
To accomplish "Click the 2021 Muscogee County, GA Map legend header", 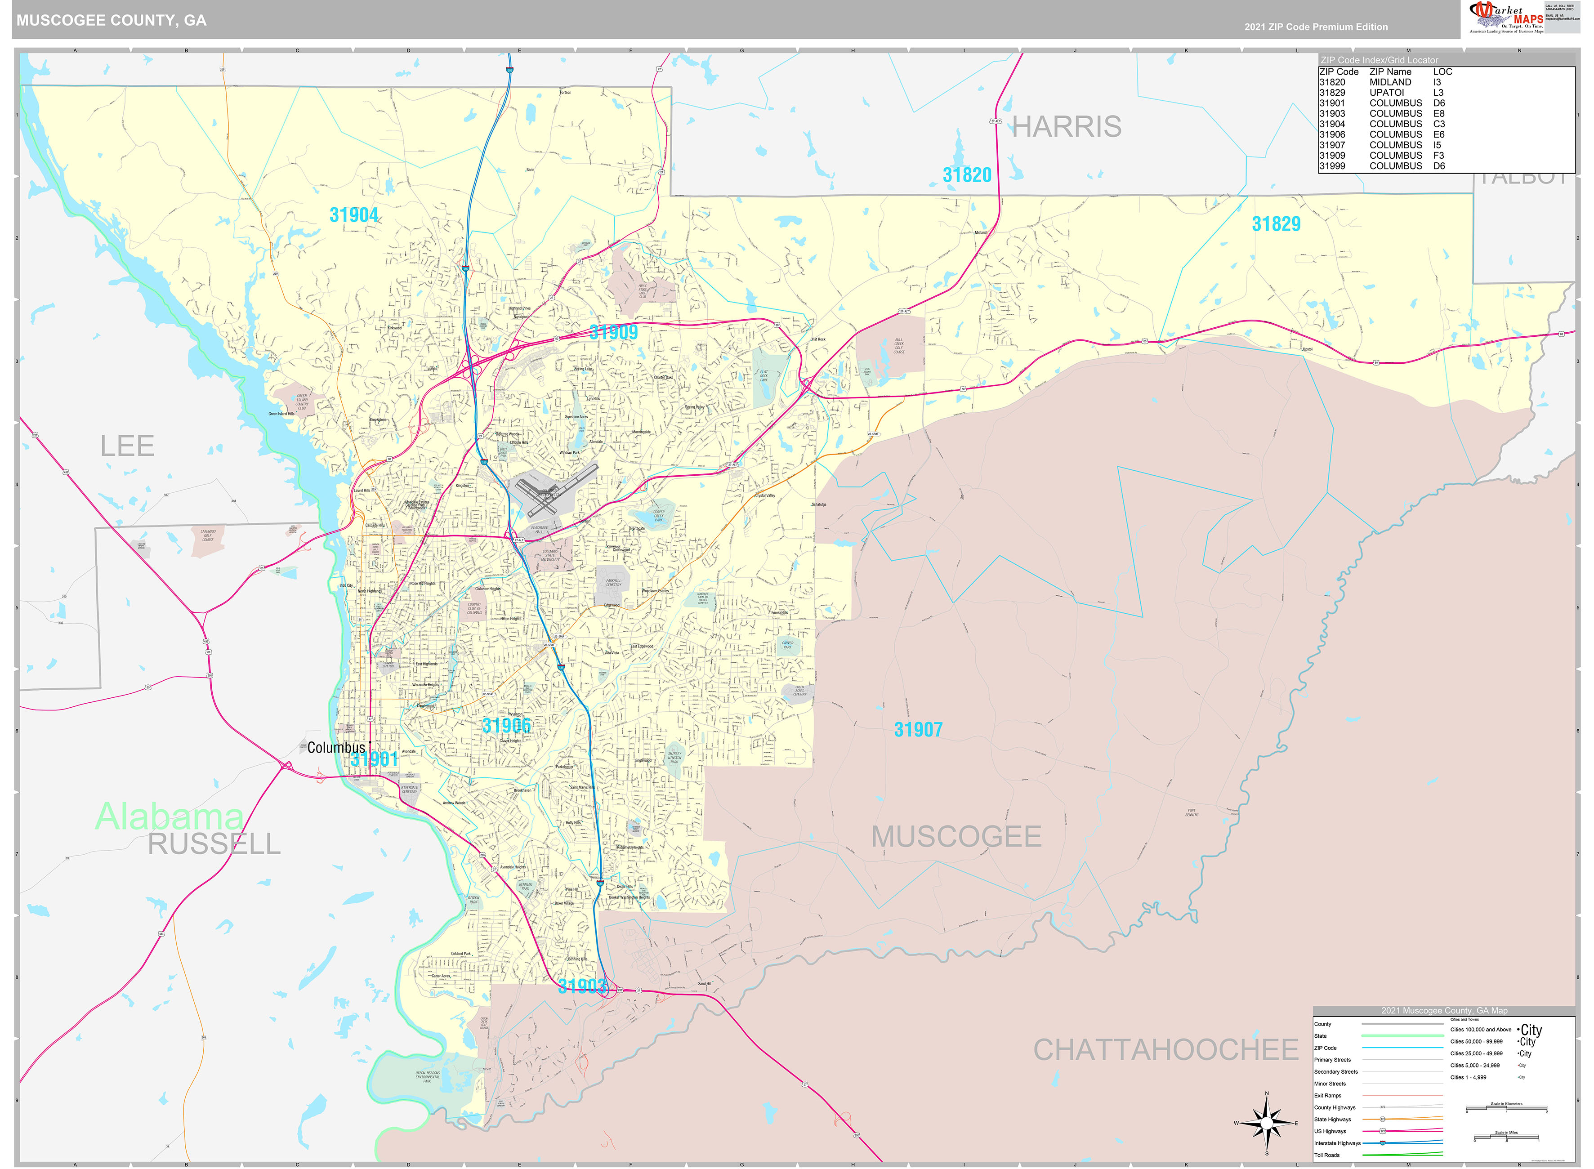I will pyautogui.click(x=1445, y=1011).
